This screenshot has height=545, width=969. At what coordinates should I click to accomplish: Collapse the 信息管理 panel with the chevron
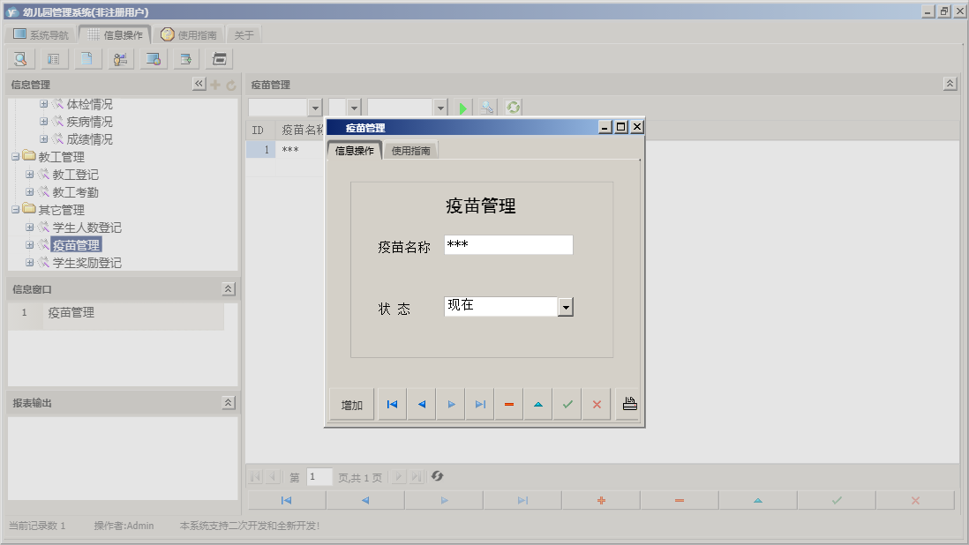coord(199,84)
